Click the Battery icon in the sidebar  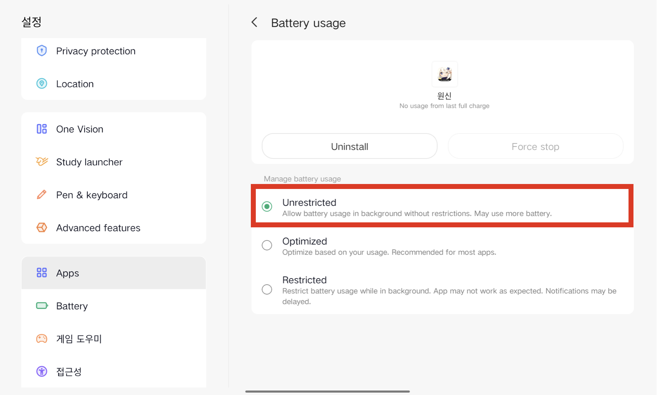pos(42,306)
